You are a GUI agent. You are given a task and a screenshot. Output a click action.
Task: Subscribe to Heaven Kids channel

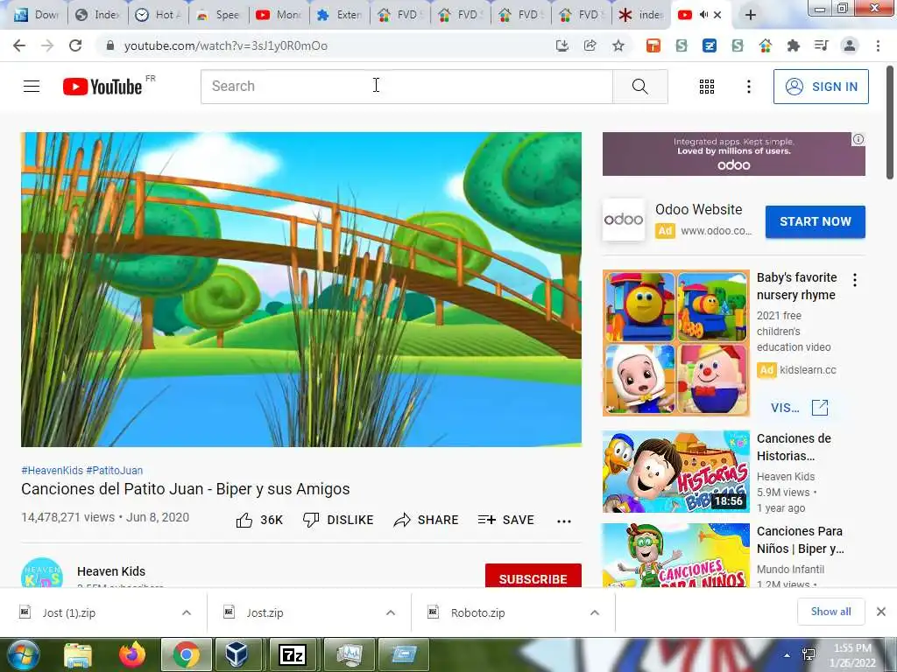533,576
